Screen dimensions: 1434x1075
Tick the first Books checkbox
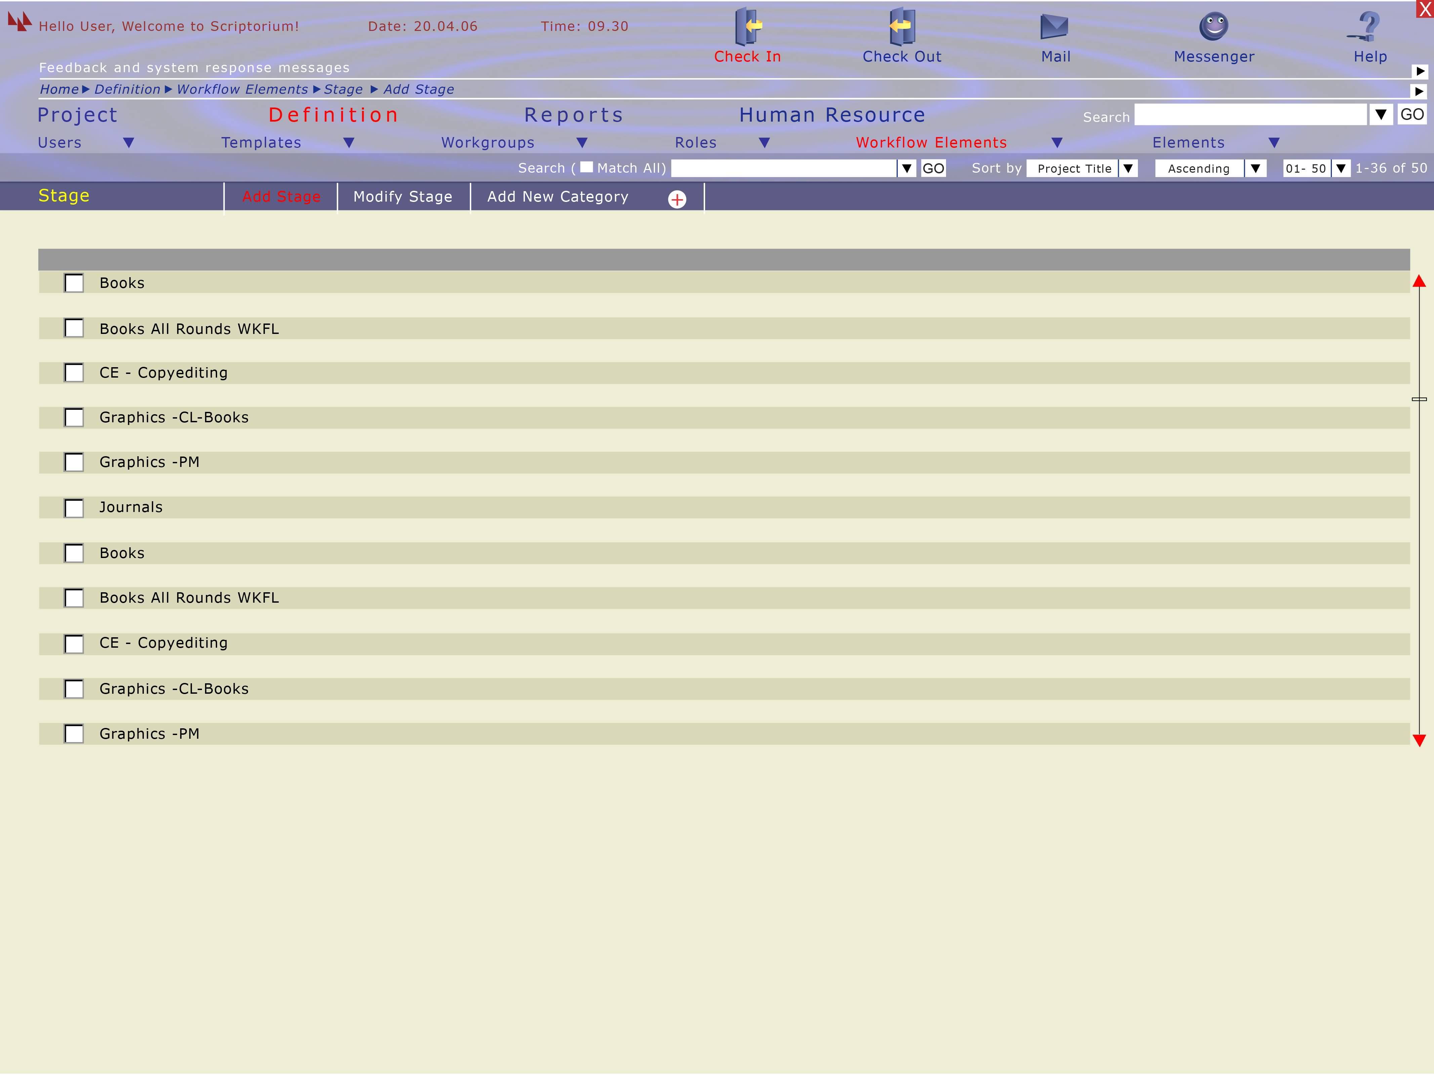(74, 283)
